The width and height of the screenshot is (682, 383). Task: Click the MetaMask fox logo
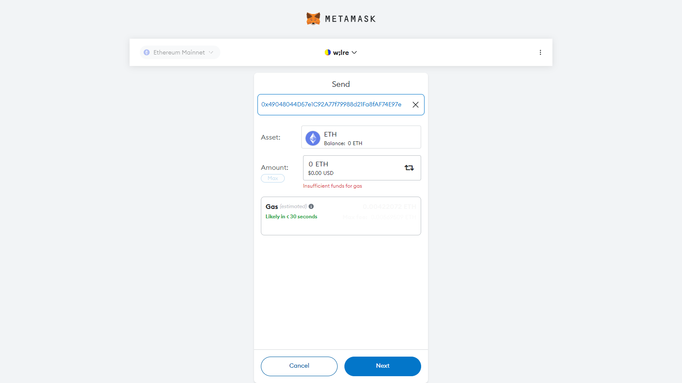point(312,18)
